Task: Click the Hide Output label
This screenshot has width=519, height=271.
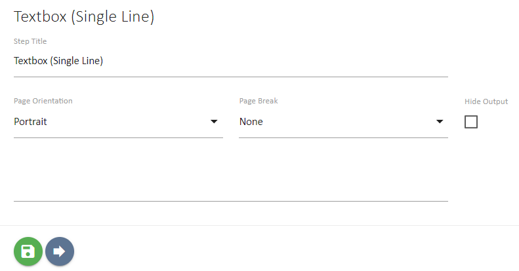Action: 486,101
